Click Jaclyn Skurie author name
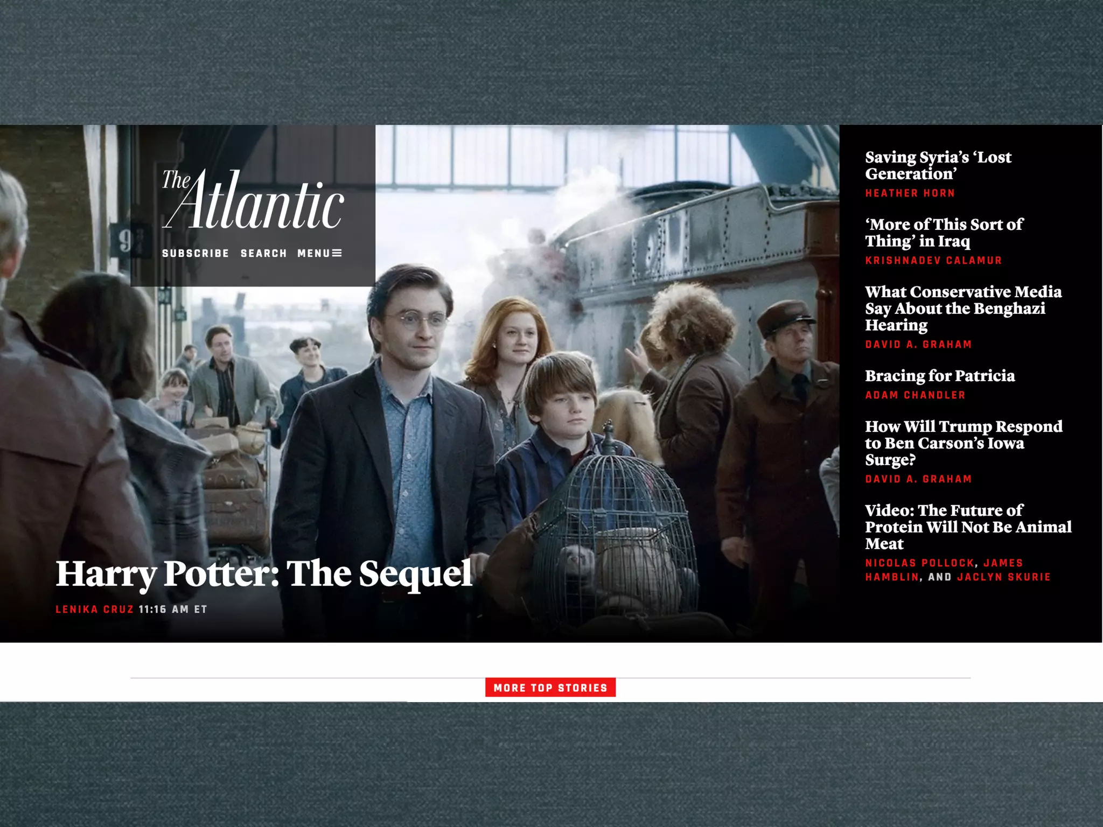This screenshot has height=827, width=1103. pos(1003,577)
